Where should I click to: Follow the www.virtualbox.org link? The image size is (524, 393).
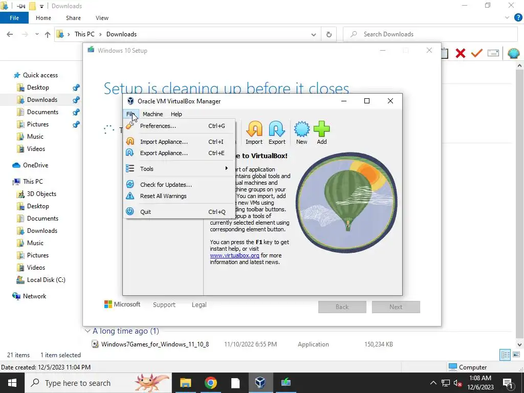point(234,255)
